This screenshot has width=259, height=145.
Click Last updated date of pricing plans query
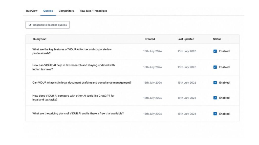[187, 114]
